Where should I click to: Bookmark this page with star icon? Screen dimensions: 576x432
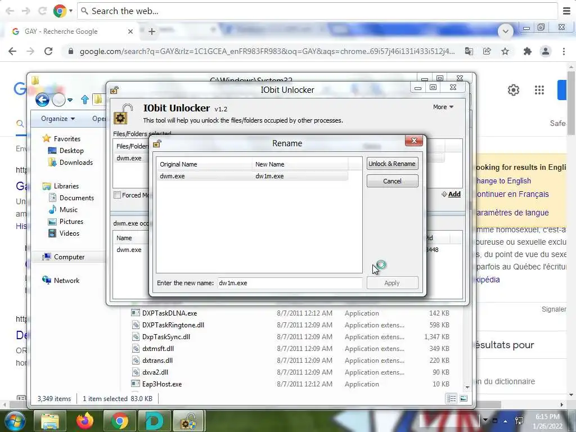(505, 51)
